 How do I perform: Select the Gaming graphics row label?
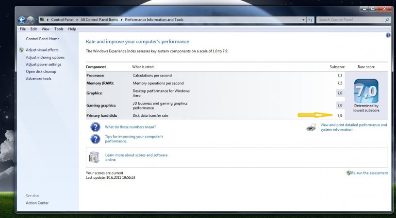pos(101,105)
